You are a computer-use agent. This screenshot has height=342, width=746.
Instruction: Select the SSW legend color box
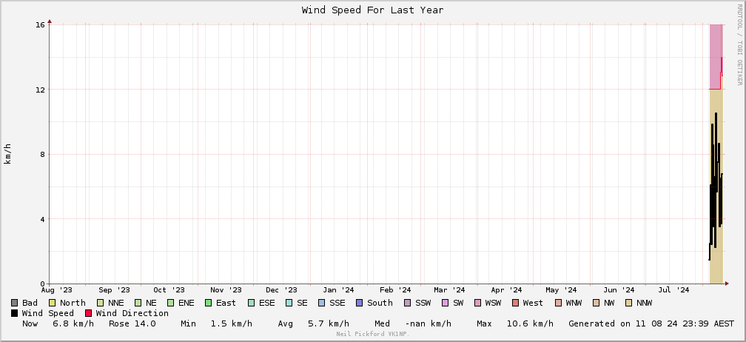[x=408, y=303]
